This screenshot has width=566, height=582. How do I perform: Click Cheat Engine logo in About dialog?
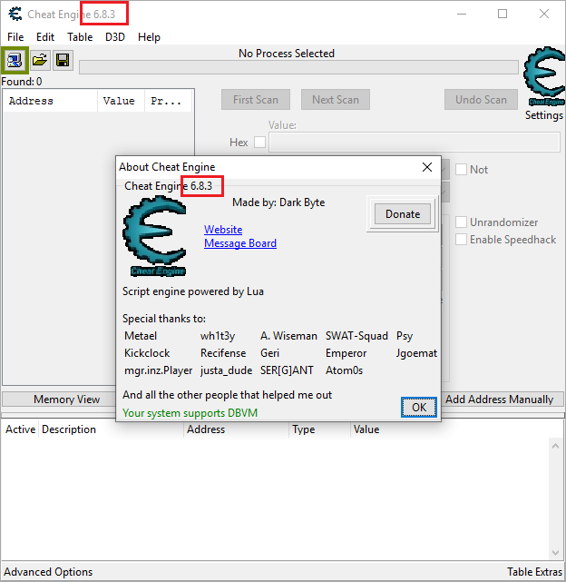point(155,237)
